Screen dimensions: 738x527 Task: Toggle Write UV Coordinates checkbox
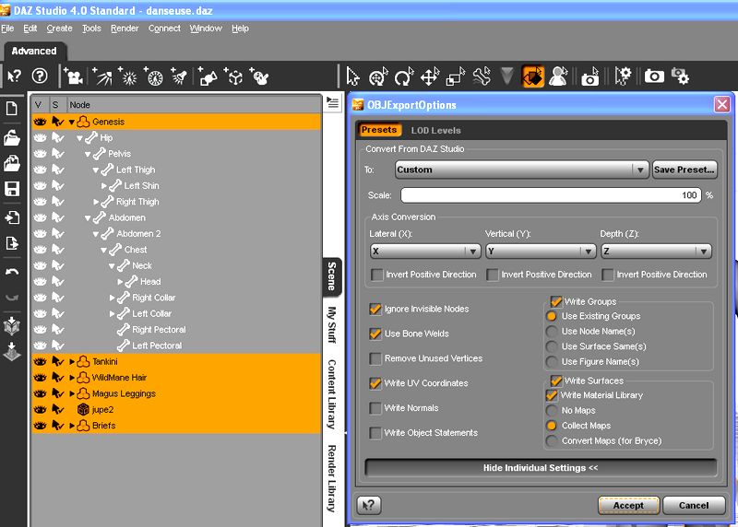point(375,383)
